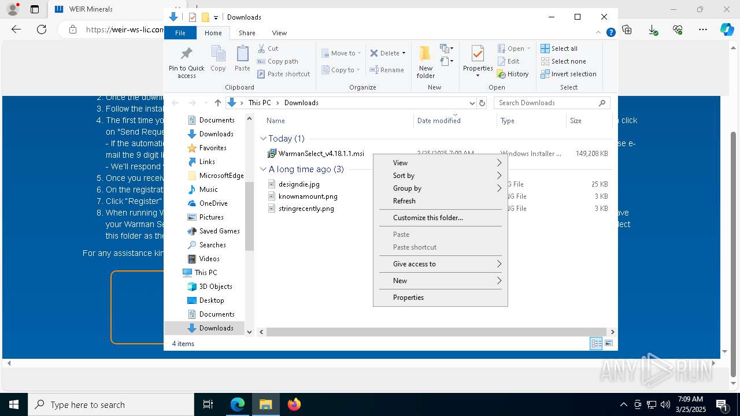The height and width of the screenshot is (416, 740).
Task: Click the Search Downloads box
Action: coord(552,103)
